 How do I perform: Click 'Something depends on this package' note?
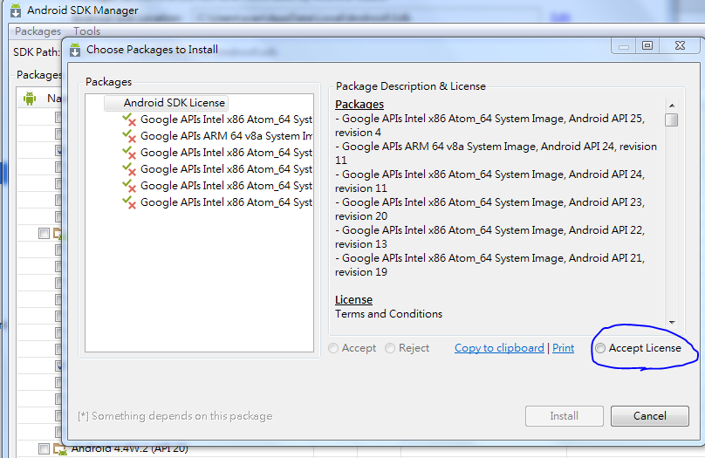coord(175,416)
